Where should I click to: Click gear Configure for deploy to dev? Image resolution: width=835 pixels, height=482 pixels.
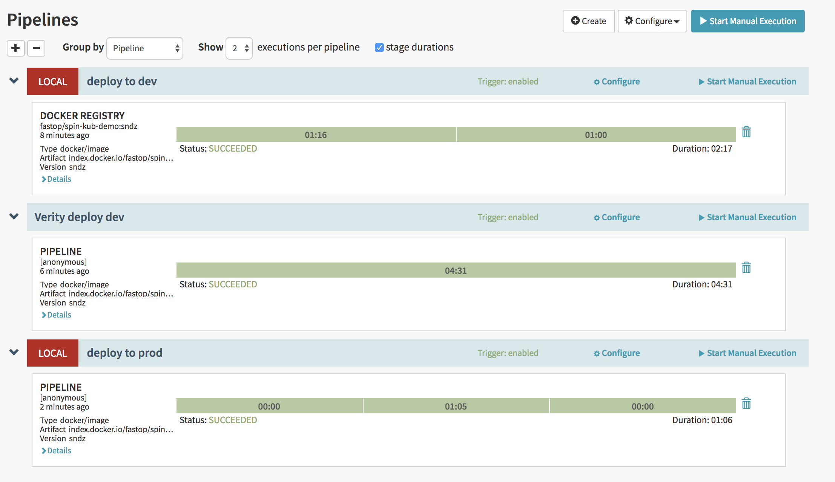617,81
